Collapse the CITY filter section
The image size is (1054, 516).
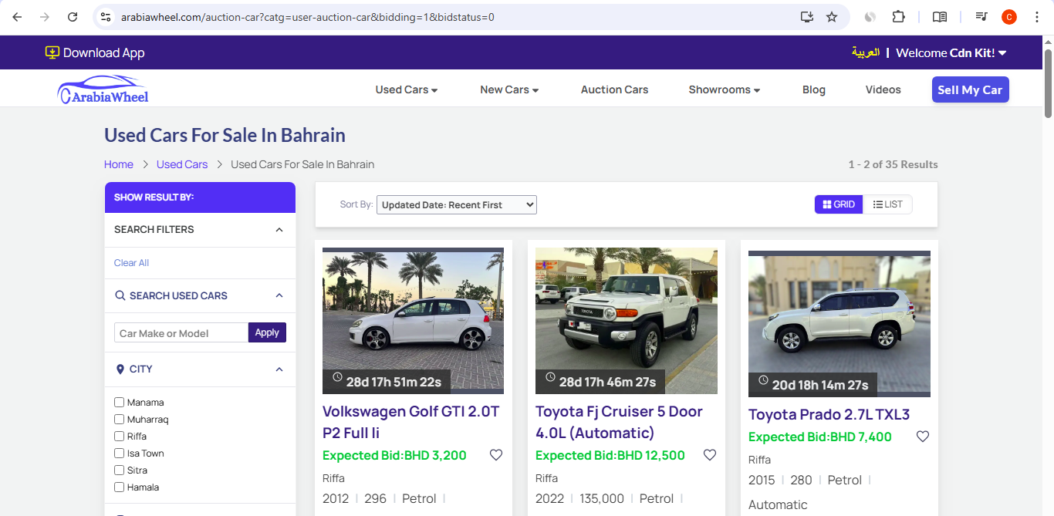[x=279, y=369]
